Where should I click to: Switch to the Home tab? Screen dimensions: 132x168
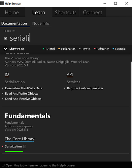[12, 12]
